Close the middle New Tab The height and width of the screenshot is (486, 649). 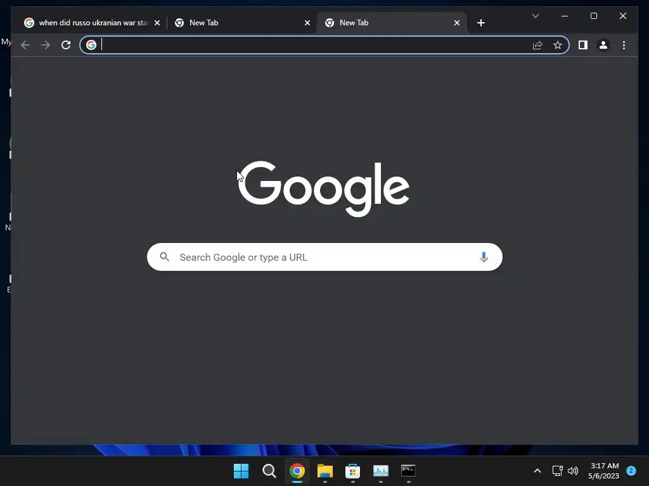click(307, 23)
